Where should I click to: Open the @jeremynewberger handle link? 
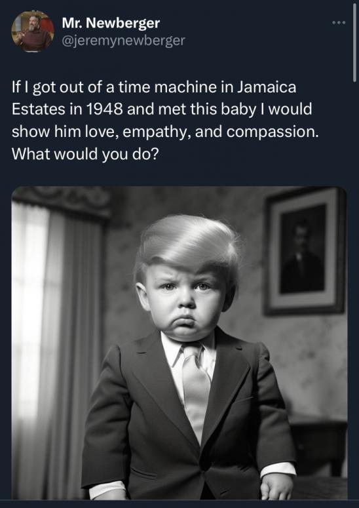tap(123, 41)
